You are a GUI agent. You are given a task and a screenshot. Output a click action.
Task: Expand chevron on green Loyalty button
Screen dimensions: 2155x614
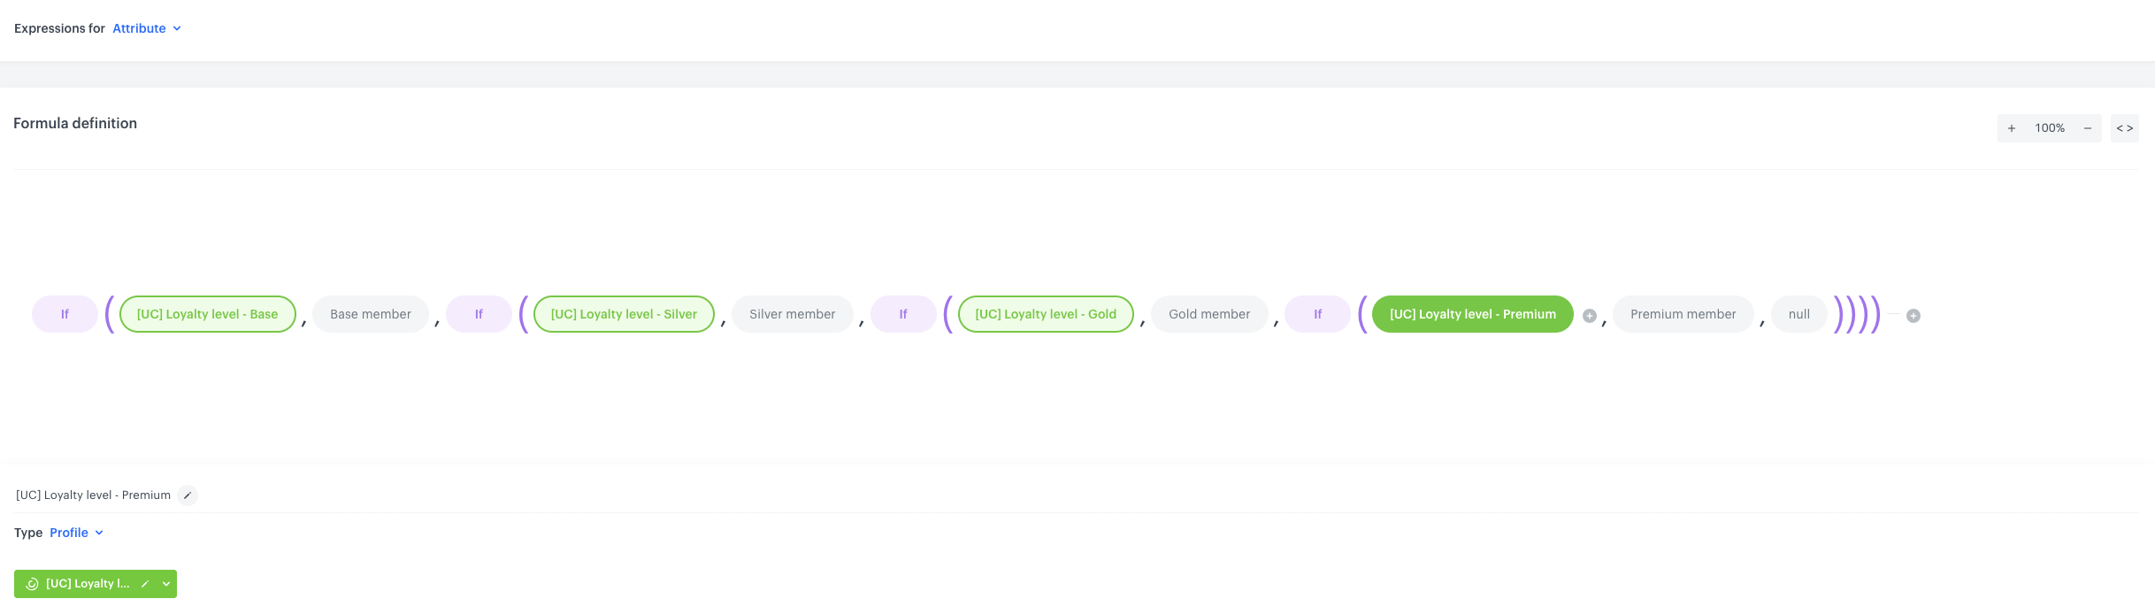166,584
